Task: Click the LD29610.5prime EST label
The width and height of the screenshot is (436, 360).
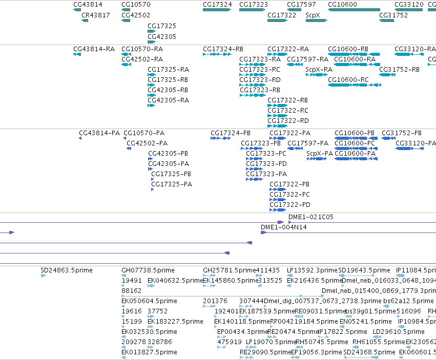Action: [399, 332]
